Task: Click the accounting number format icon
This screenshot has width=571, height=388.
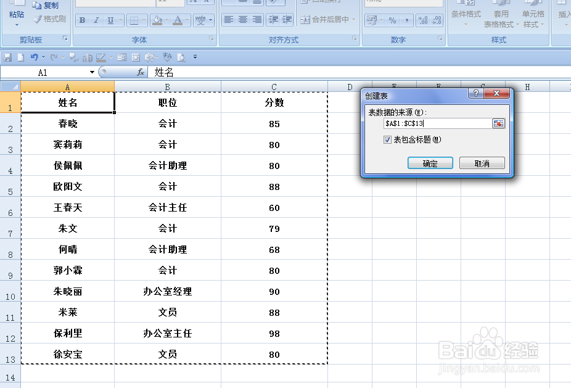Action: pyautogui.click(x=372, y=20)
